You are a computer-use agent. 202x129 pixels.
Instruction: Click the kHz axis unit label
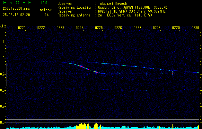[x=3, y=26]
